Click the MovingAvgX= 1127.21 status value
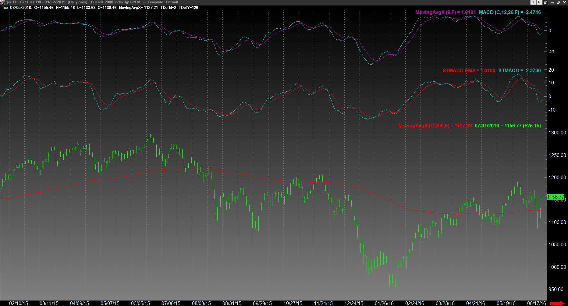 point(138,8)
